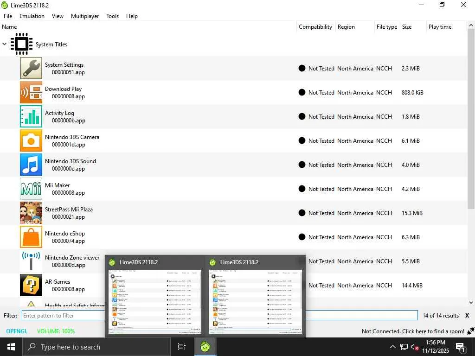This screenshot has width=475, height=356.
Task: Focus the filter pattern input field
Action: click(219, 315)
